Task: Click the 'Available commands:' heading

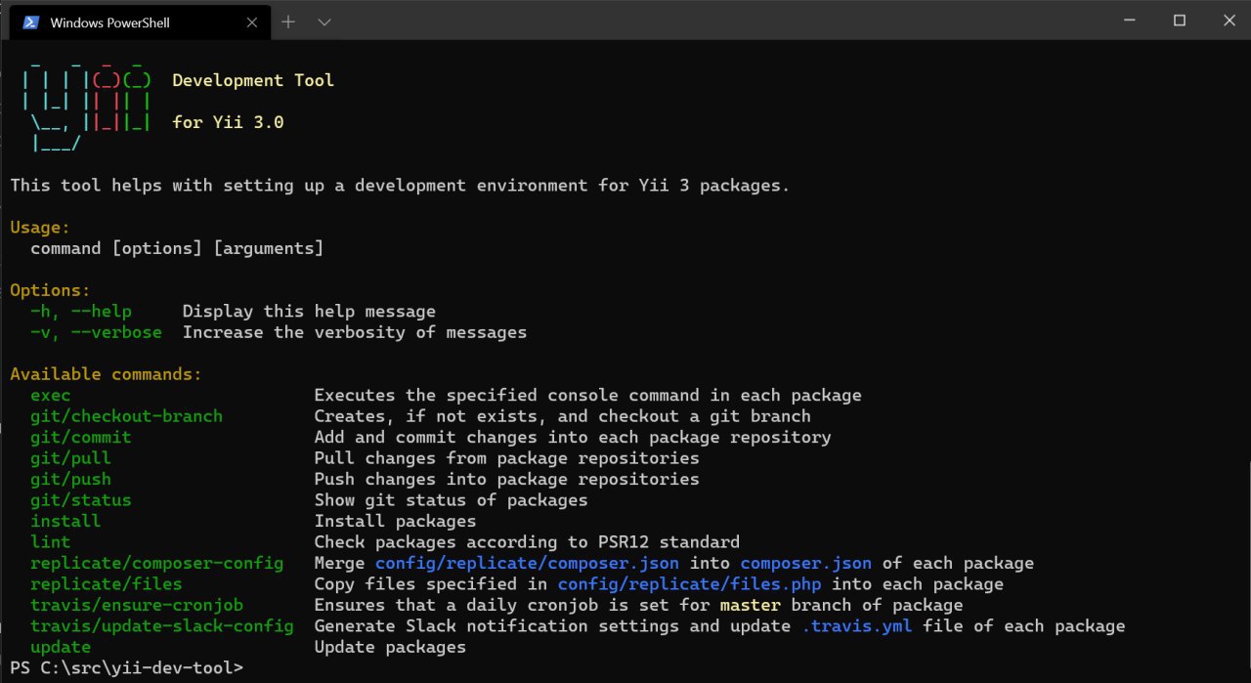Action: point(107,374)
